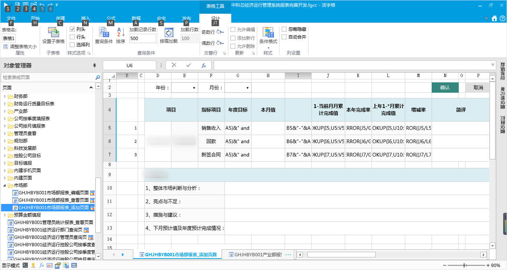This screenshot has width=507, height=270.
Task: Open the 月份 dropdown in the sheet
Action: (x=248, y=88)
